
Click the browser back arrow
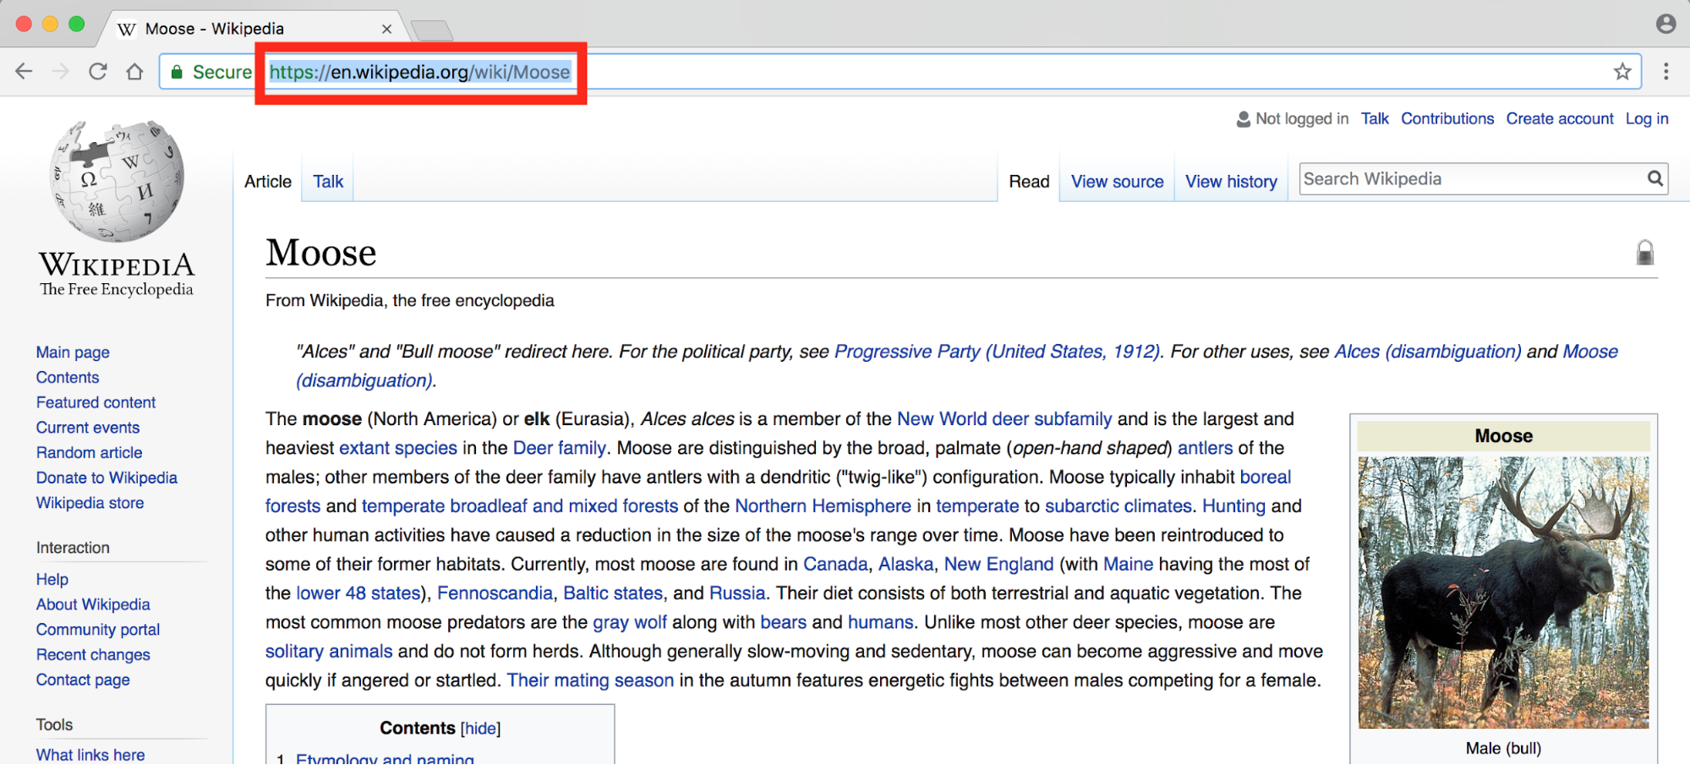pyautogui.click(x=24, y=72)
